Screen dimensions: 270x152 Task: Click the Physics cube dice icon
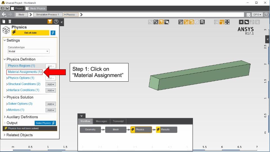(x=6, y=30)
